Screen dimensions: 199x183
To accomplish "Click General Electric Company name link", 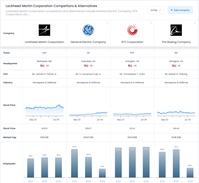I will click(88, 42).
